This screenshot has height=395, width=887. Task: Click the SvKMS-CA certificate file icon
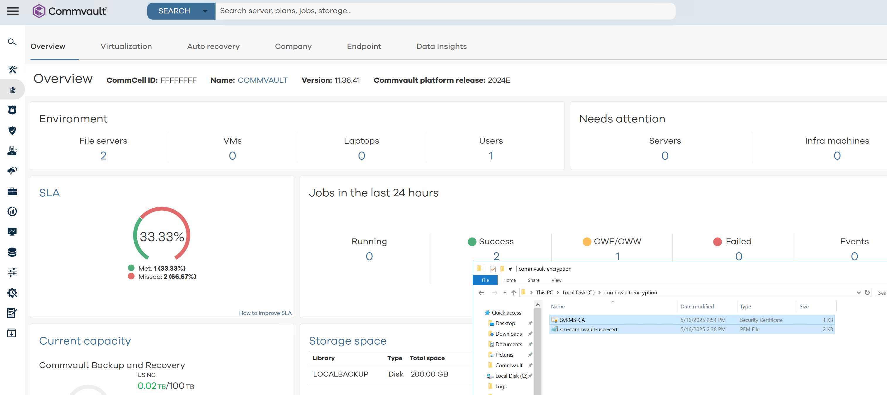(554, 320)
